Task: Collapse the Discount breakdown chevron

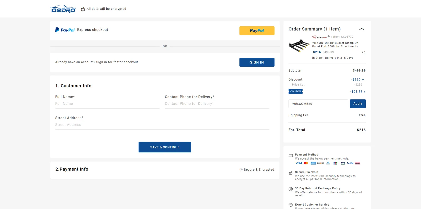Action: point(363,79)
